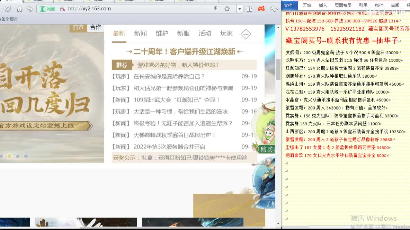Viewport: 410px width, 230px height.
Task: Click the undo/back arrow icon
Action: (30, 9)
